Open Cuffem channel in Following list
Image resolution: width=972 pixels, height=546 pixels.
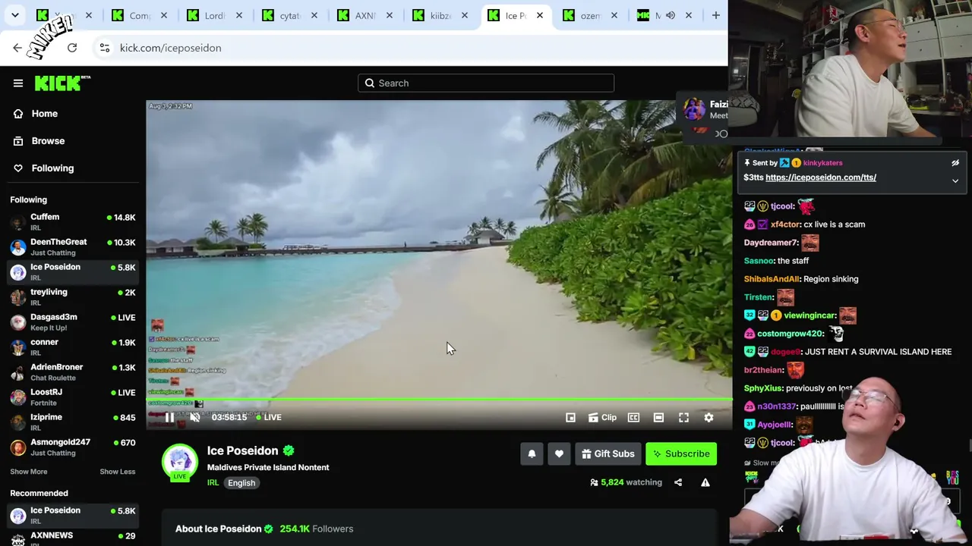click(x=73, y=222)
